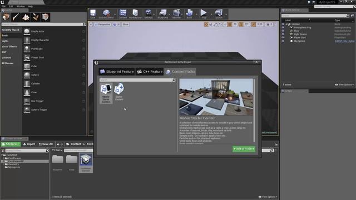Click the Save All button

click(x=46, y=144)
